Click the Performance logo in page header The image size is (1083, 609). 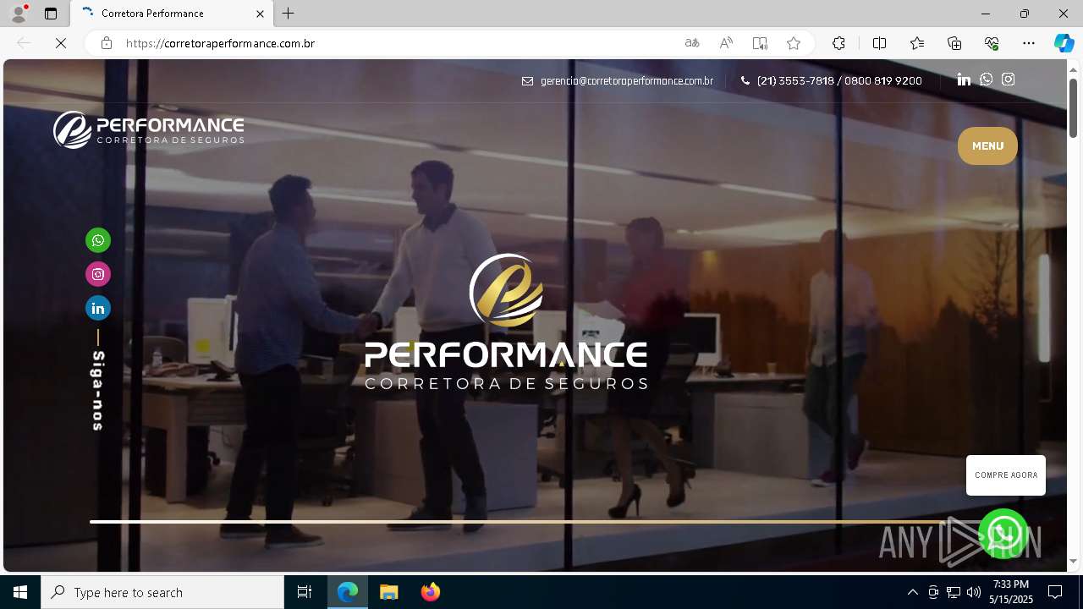(x=149, y=130)
